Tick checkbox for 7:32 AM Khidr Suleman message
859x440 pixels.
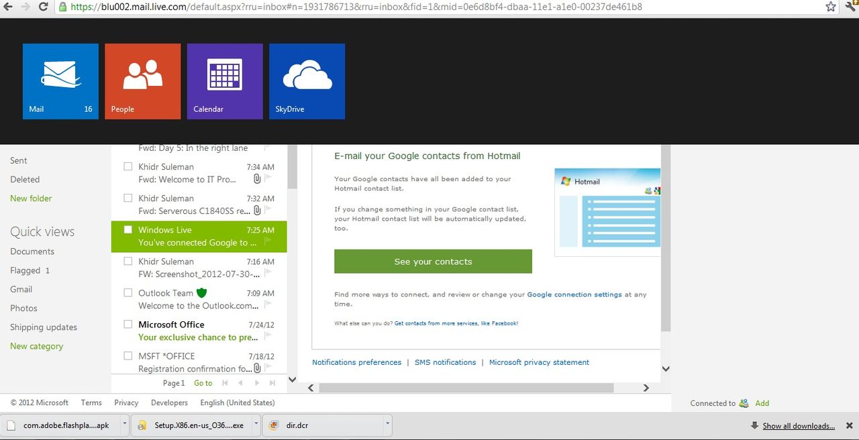coord(128,198)
